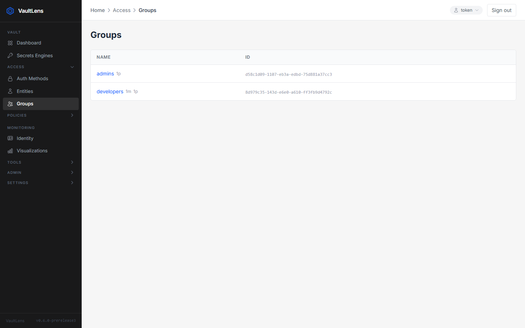Expand the Policies section
525x328 pixels.
[x=41, y=115]
